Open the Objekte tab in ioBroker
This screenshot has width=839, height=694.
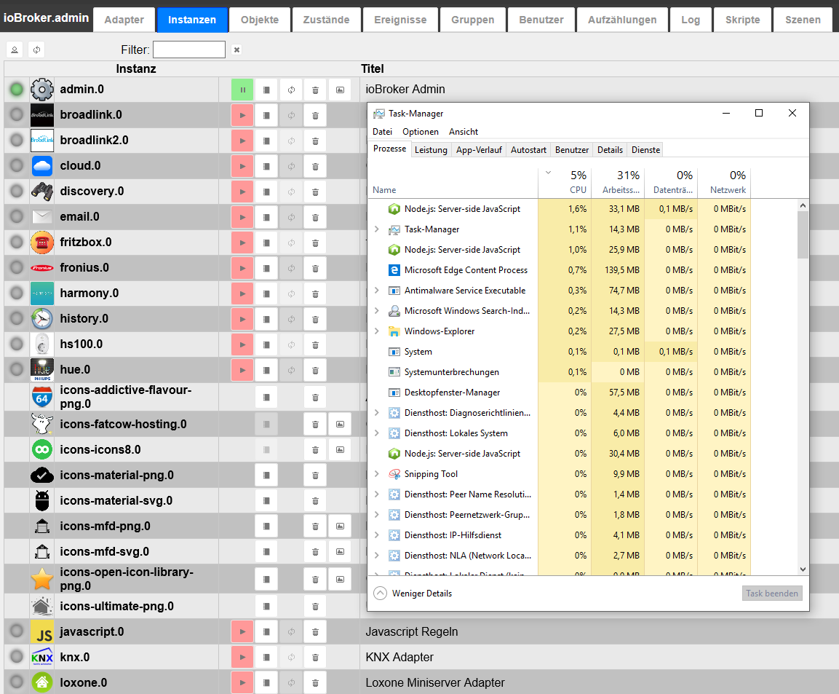point(260,20)
